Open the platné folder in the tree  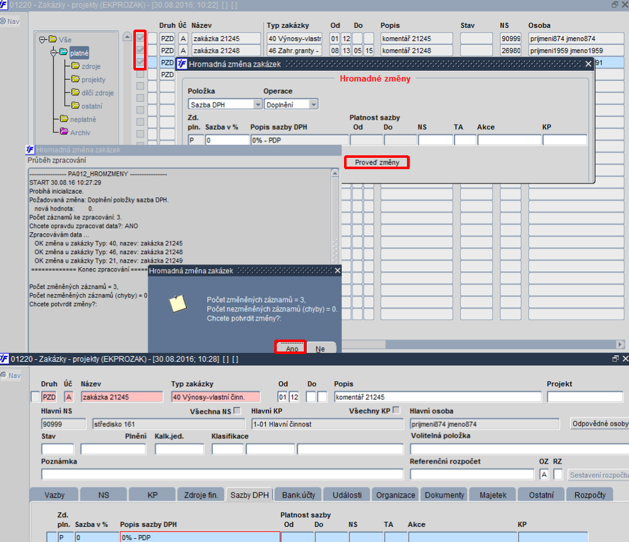click(x=79, y=53)
